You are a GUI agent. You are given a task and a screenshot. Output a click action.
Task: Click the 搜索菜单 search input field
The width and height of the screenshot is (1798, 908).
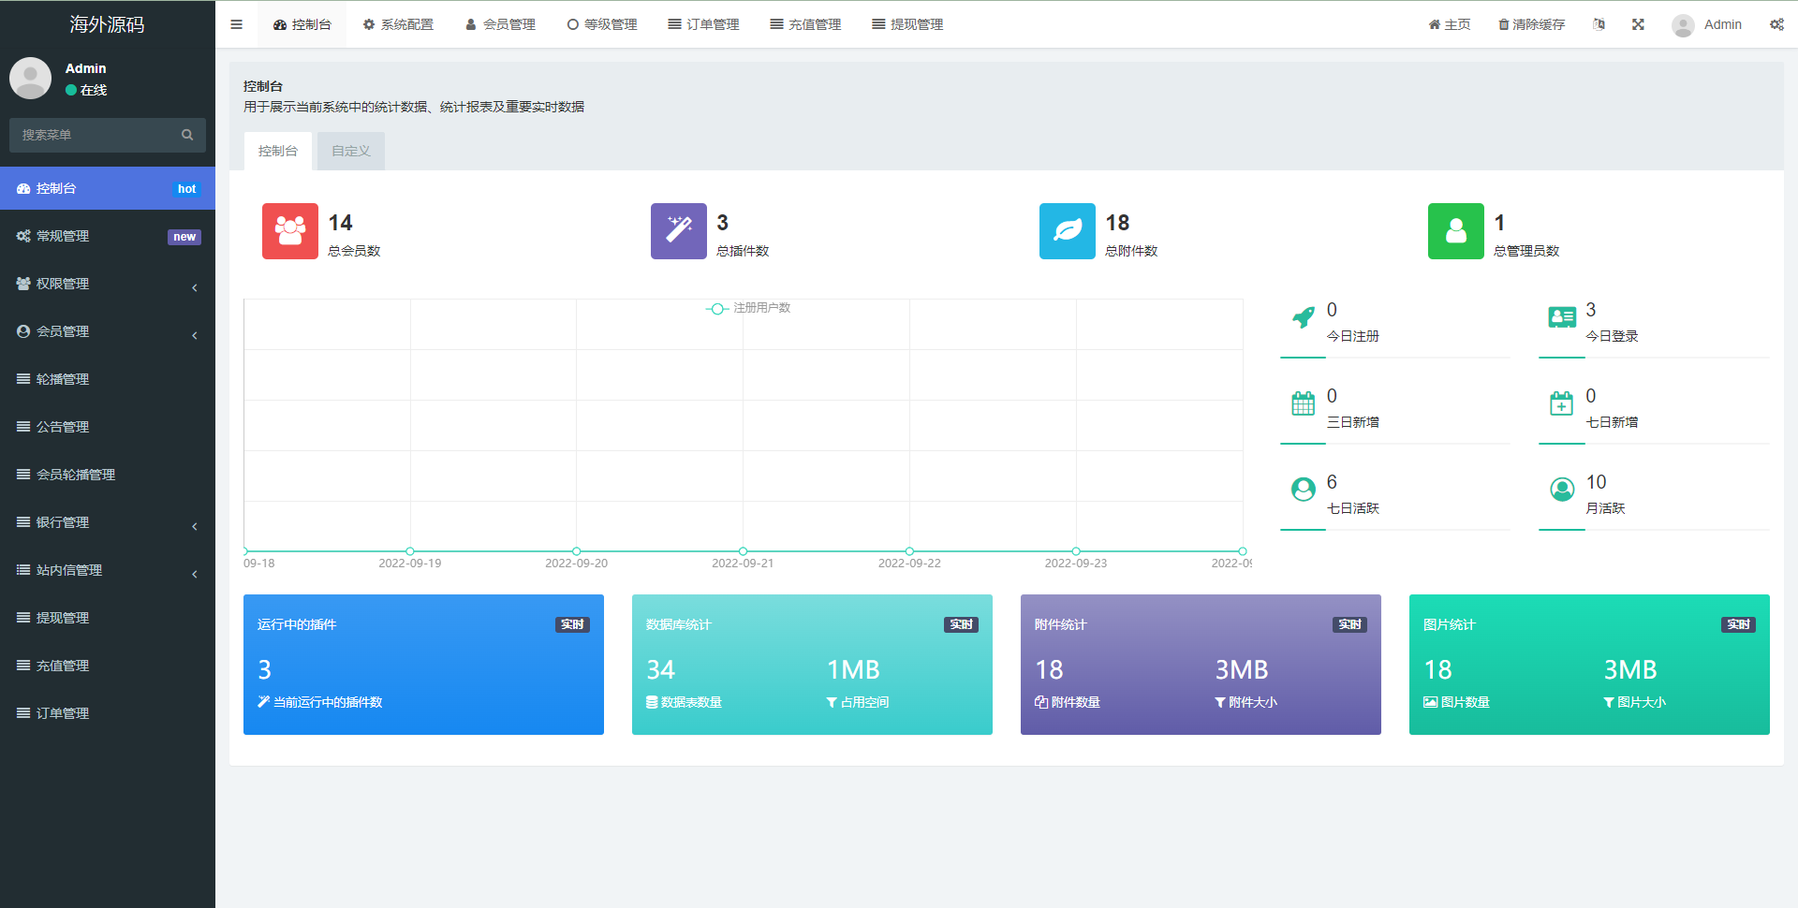pyautogui.click(x=94, y=135)
